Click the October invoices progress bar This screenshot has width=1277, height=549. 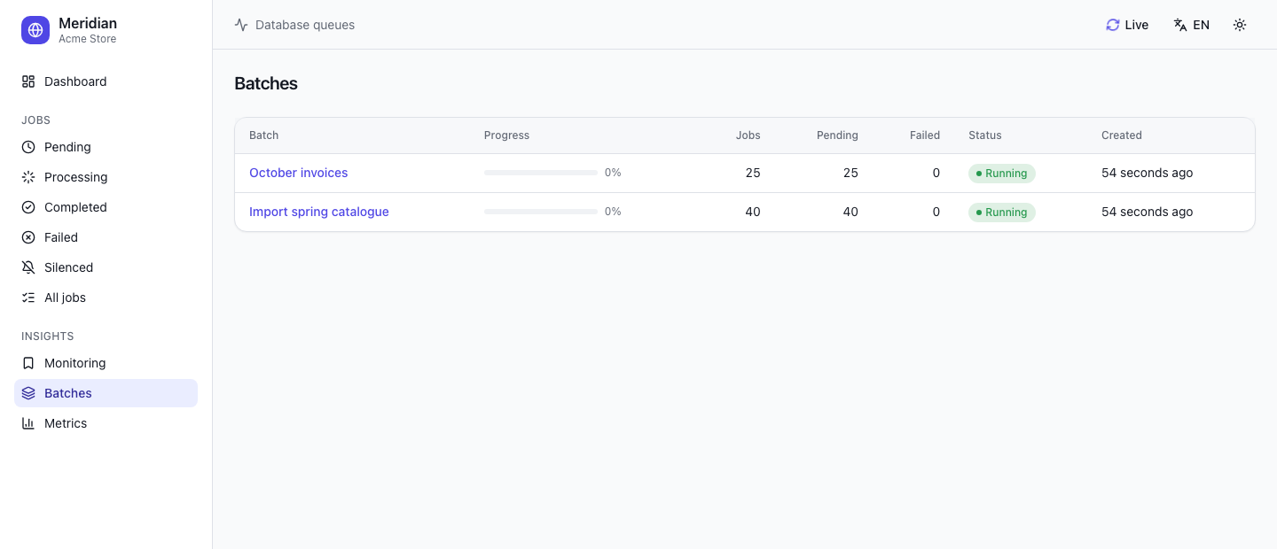click(x=541, y=173)
